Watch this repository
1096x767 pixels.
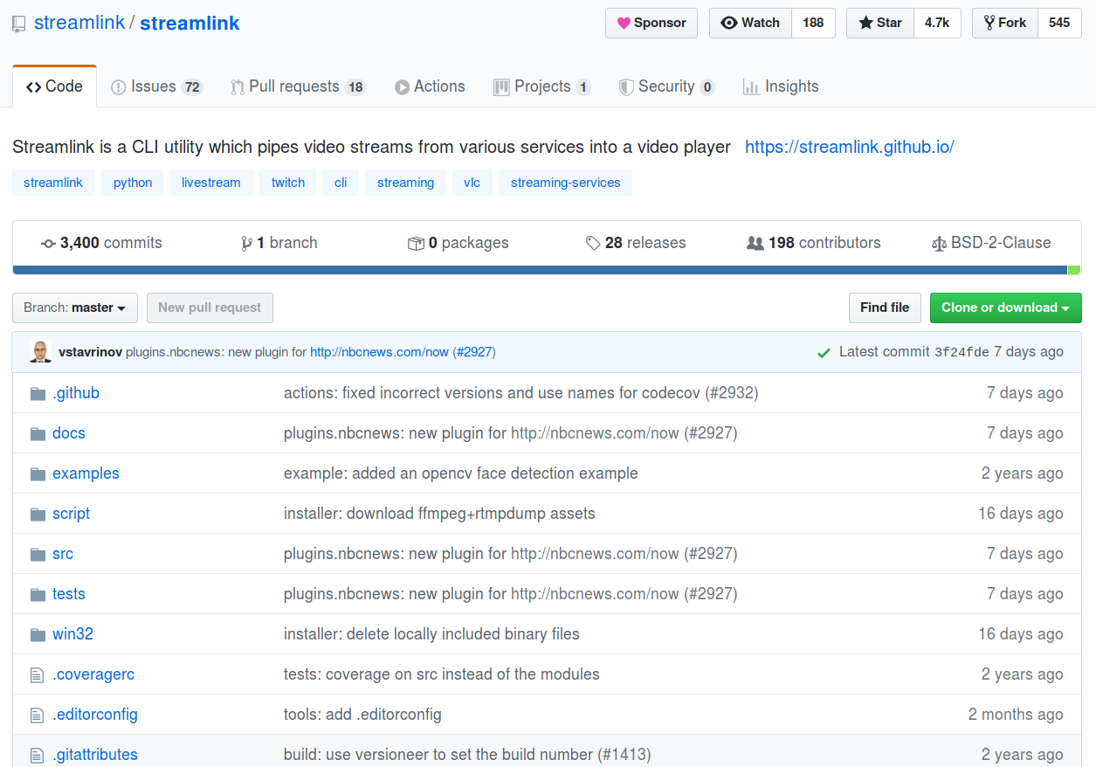pos(750,24)
